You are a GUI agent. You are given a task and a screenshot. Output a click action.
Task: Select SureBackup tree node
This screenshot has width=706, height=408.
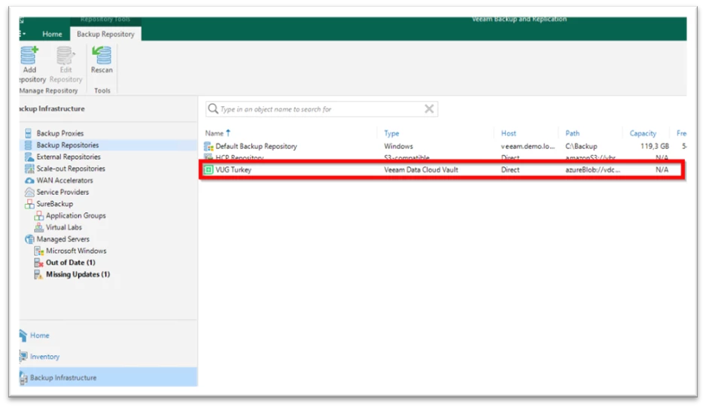(54, 203)
